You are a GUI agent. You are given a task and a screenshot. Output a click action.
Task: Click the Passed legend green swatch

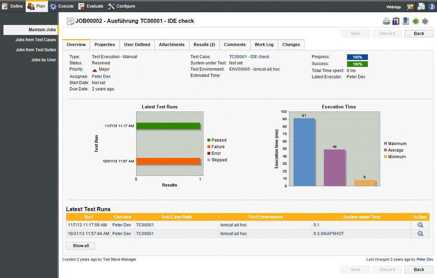tap(209, 140)
